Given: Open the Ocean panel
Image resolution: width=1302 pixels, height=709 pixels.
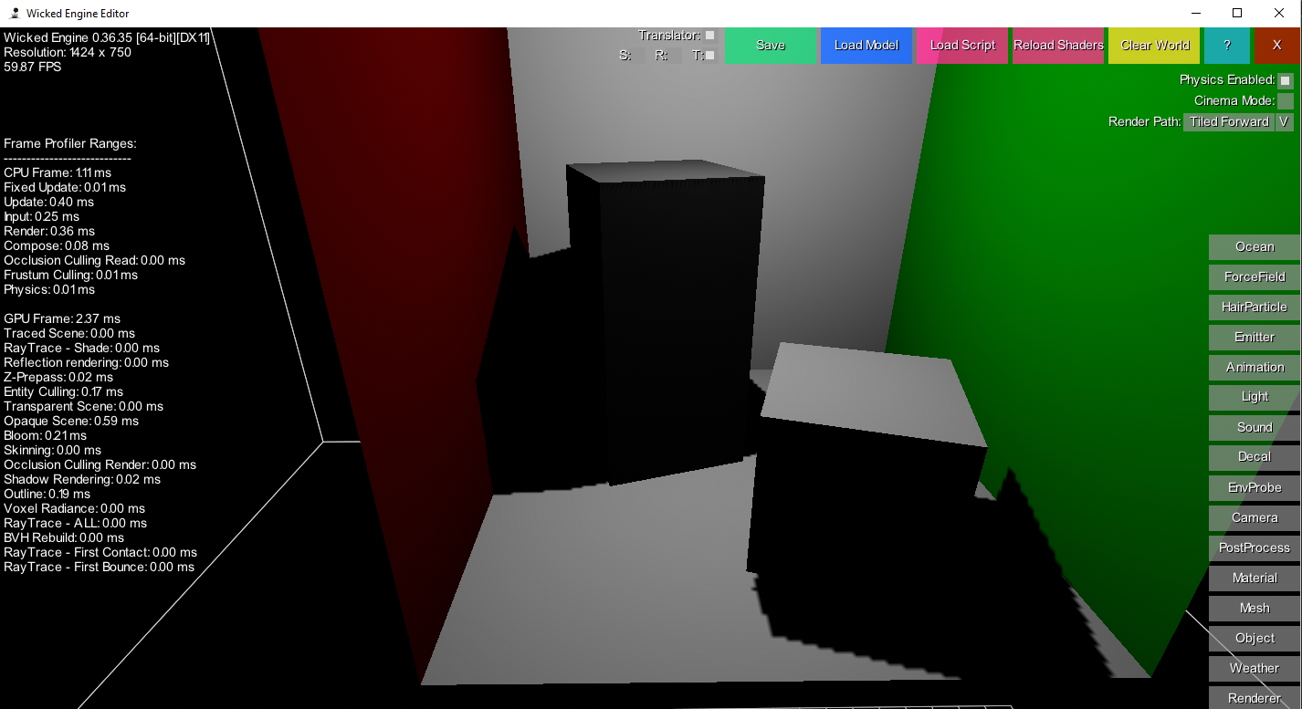Looking at the screenshot, I should point(1255,247).
